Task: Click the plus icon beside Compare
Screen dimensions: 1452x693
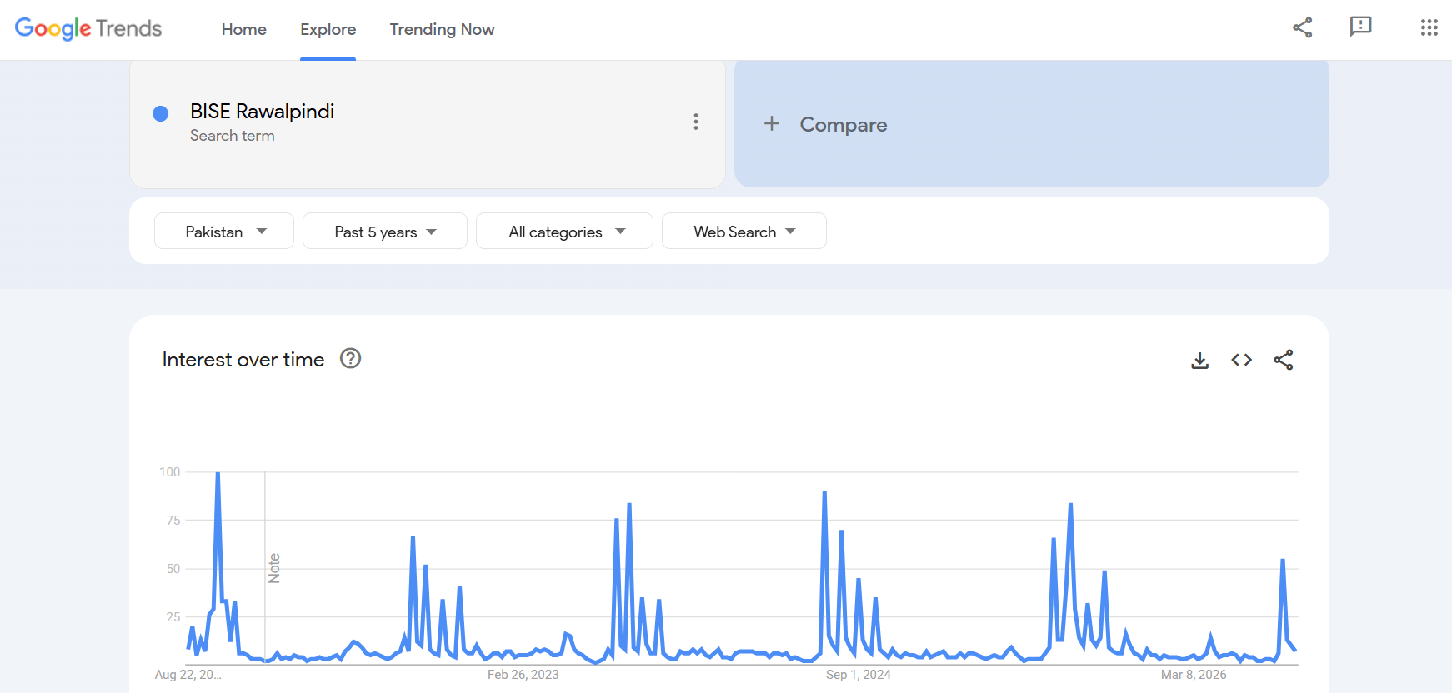Action: (772, 123)
